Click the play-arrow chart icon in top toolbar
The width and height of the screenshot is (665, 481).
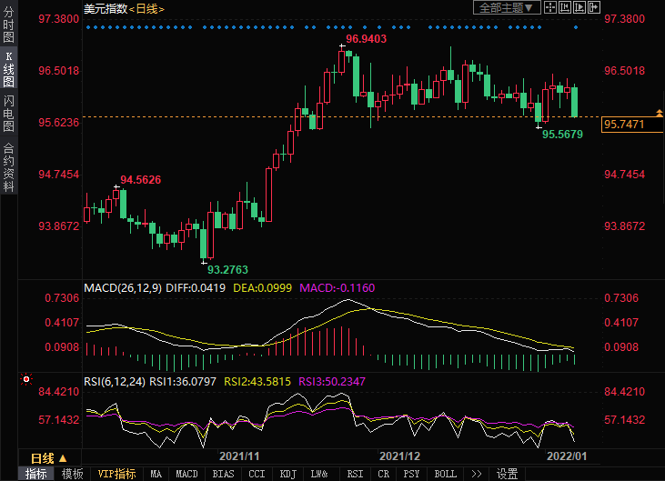[x=580, y=8]
